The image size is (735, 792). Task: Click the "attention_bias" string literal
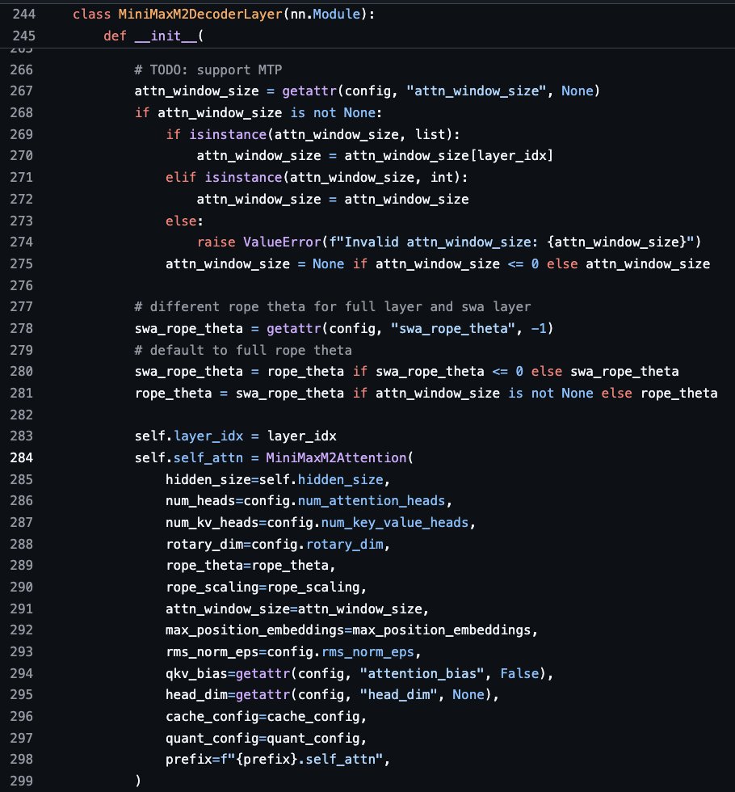pos(422,673)
